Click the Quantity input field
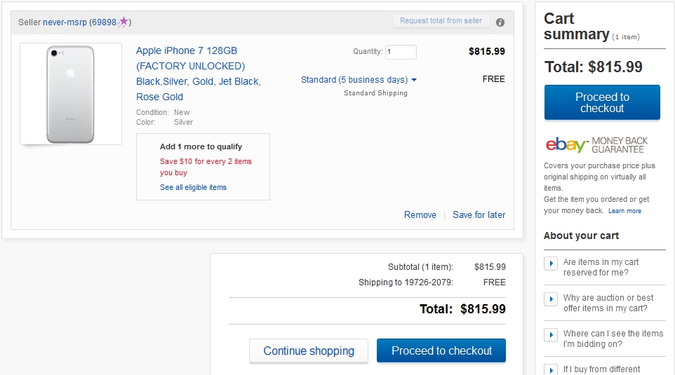The width and height of the screenshot is (675, 375). pyautogui.click(x=400, y=52)
